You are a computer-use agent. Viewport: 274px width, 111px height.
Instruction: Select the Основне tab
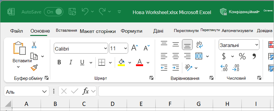coord(40,31)
